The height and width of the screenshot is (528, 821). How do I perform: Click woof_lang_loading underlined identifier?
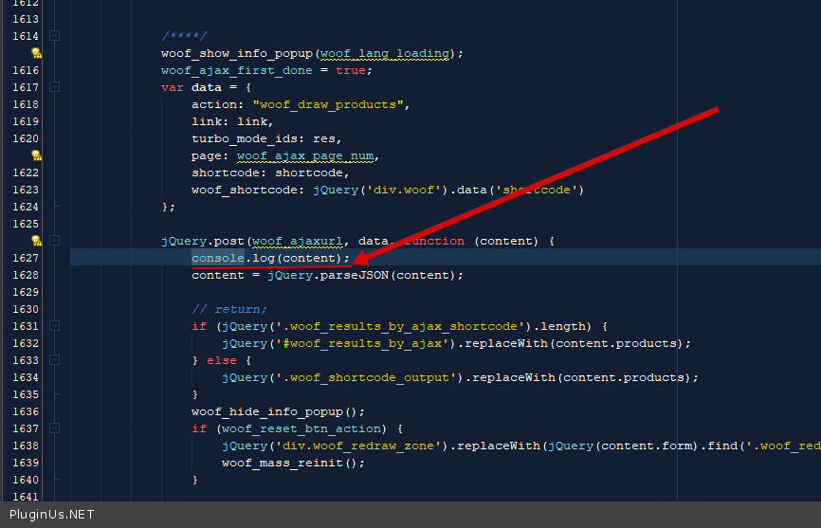coord(385,53)
